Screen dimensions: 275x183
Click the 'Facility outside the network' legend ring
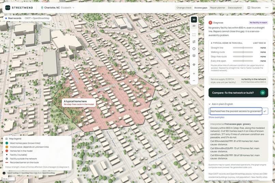click(7, 159)
